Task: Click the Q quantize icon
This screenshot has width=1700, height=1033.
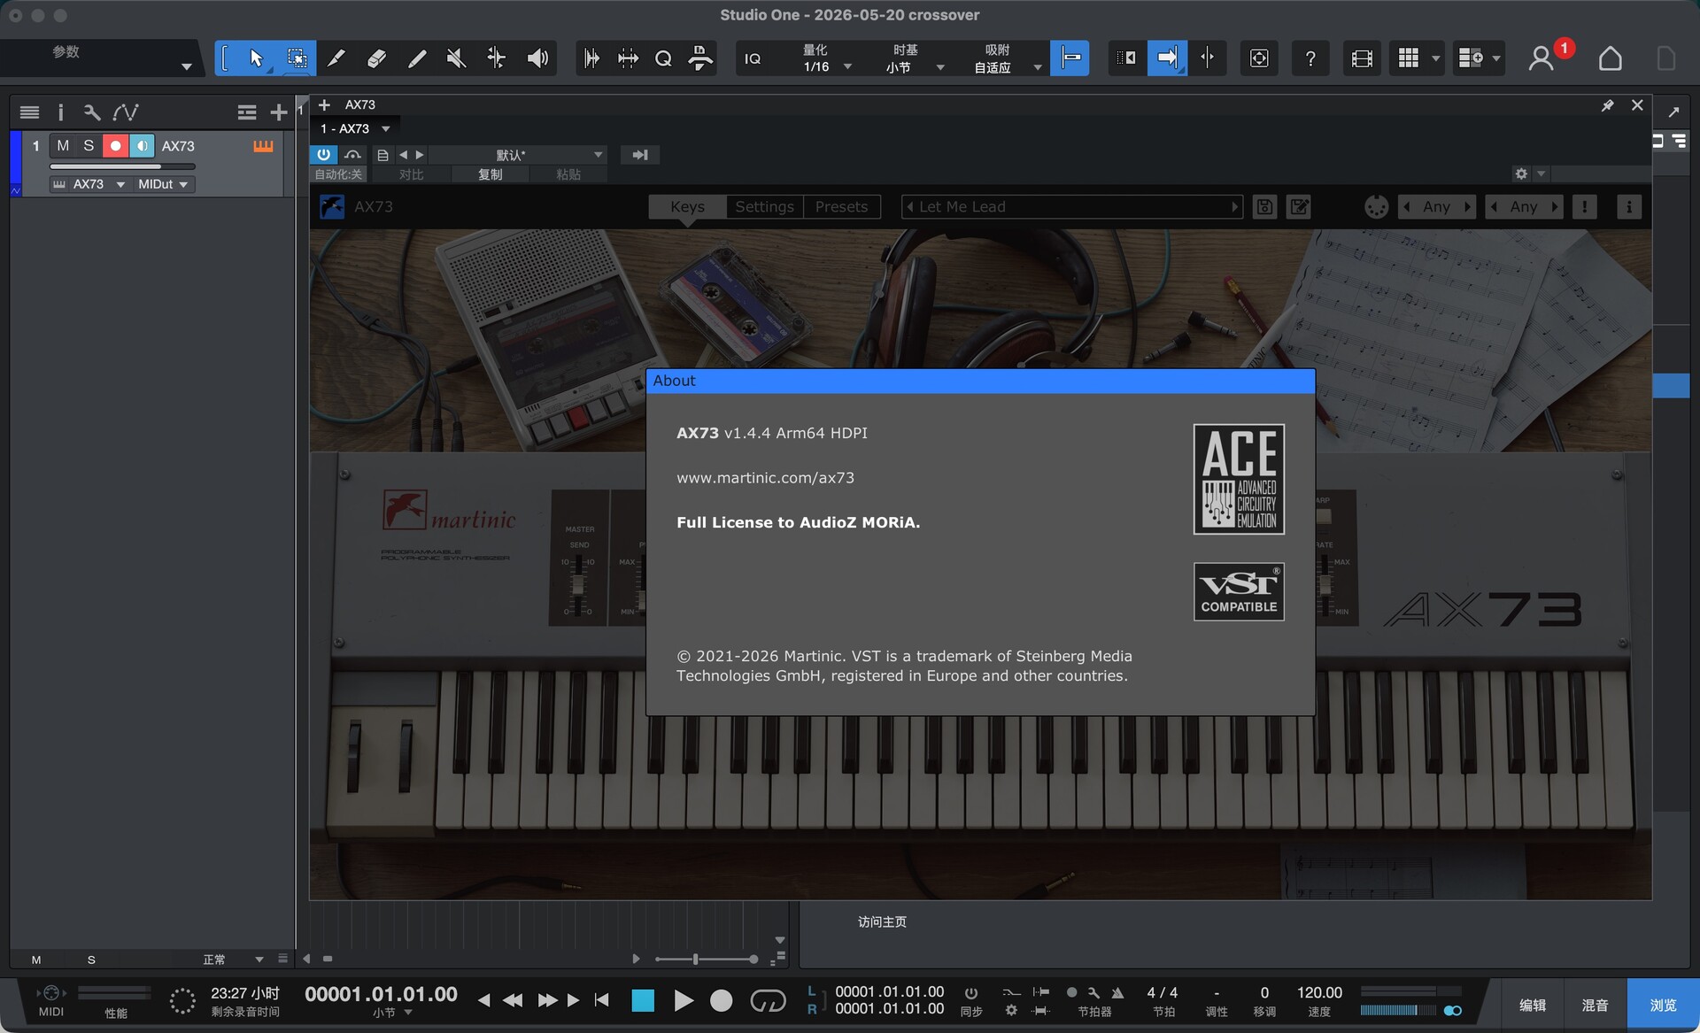Action: pyautogui.click(x=663, y=58)
